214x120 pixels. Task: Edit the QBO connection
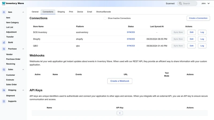tap(192, 46)
